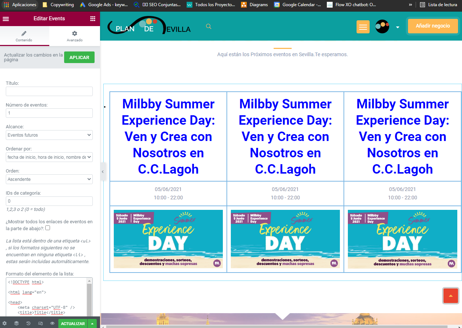Open the Elementor widgets grid panel

click(x=93, y=18)
